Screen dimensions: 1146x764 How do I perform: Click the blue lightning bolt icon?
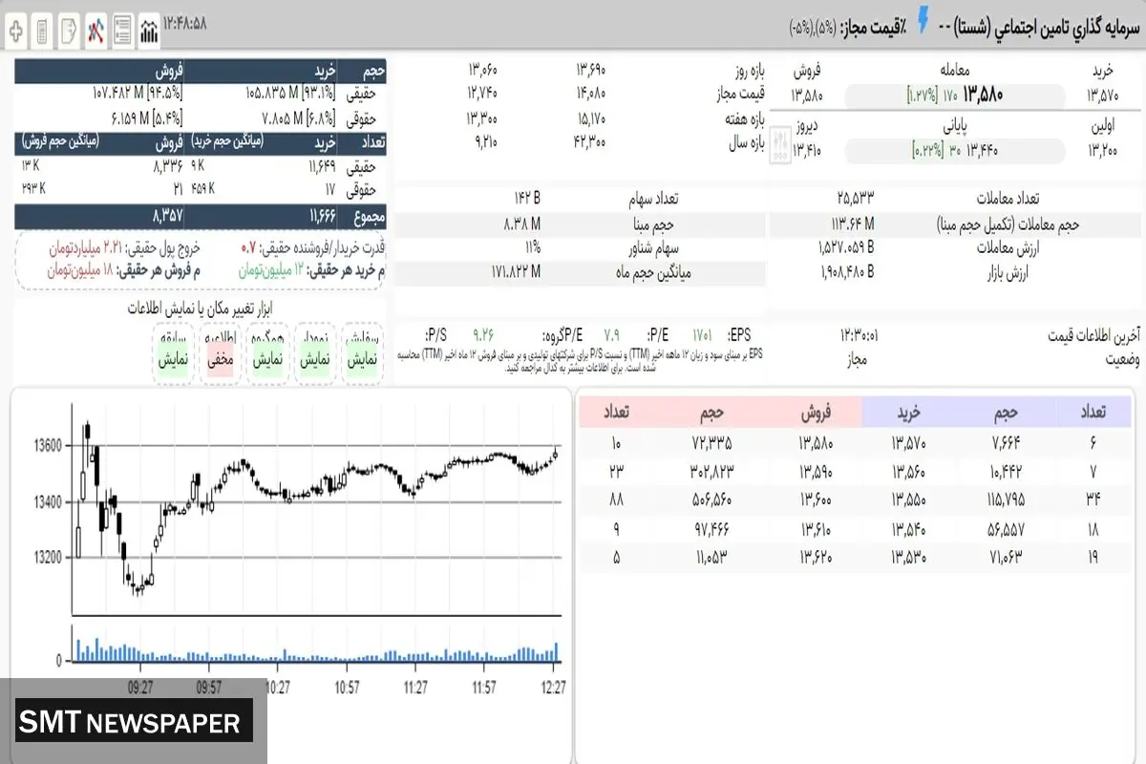tap(923, 21)
